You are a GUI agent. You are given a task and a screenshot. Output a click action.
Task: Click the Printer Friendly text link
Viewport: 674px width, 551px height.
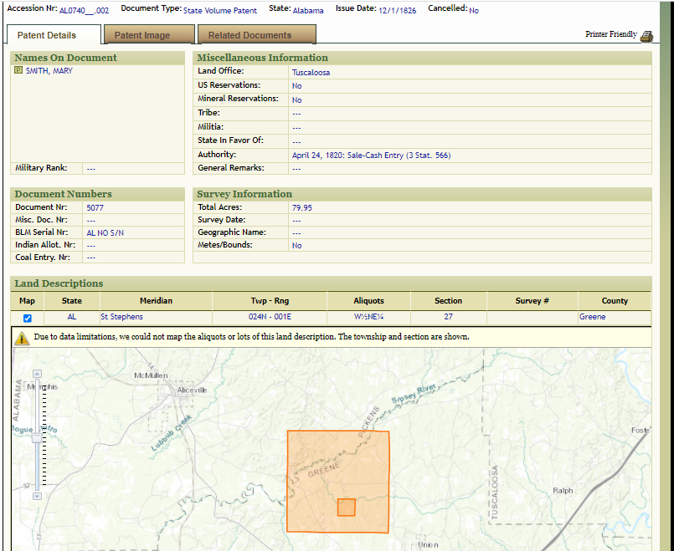tap(610, 35)
